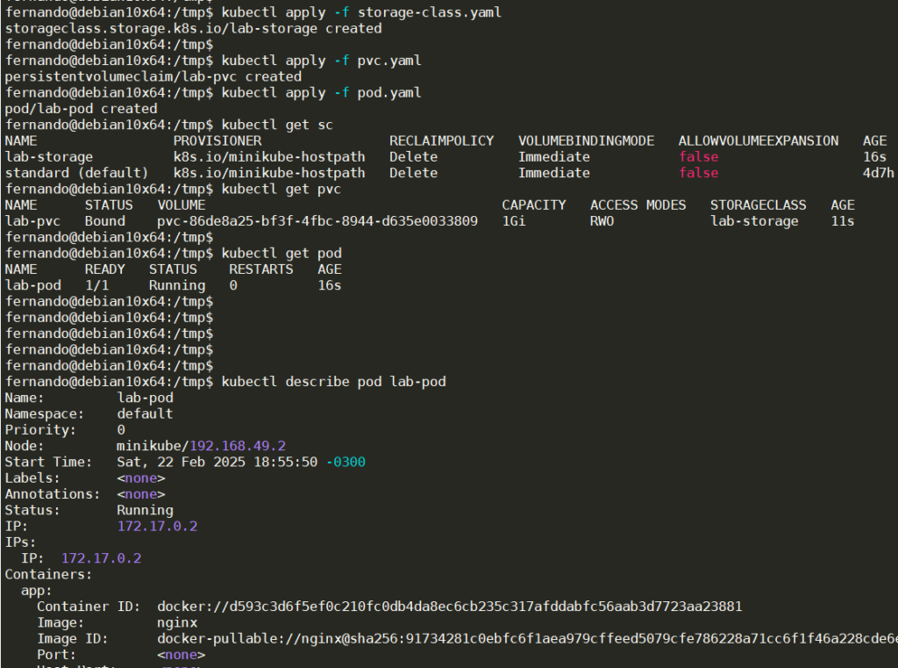898x668 pixels.
Task: Click the 'kubectl get pvc' command
Action: 282,190
